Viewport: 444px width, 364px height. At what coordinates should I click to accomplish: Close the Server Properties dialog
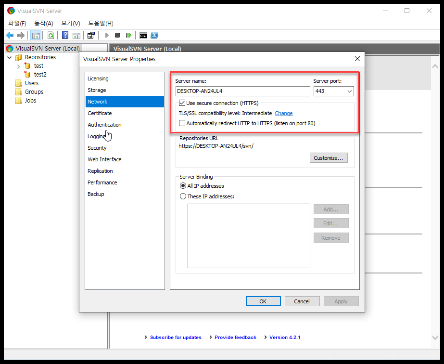tap(357, 59)
